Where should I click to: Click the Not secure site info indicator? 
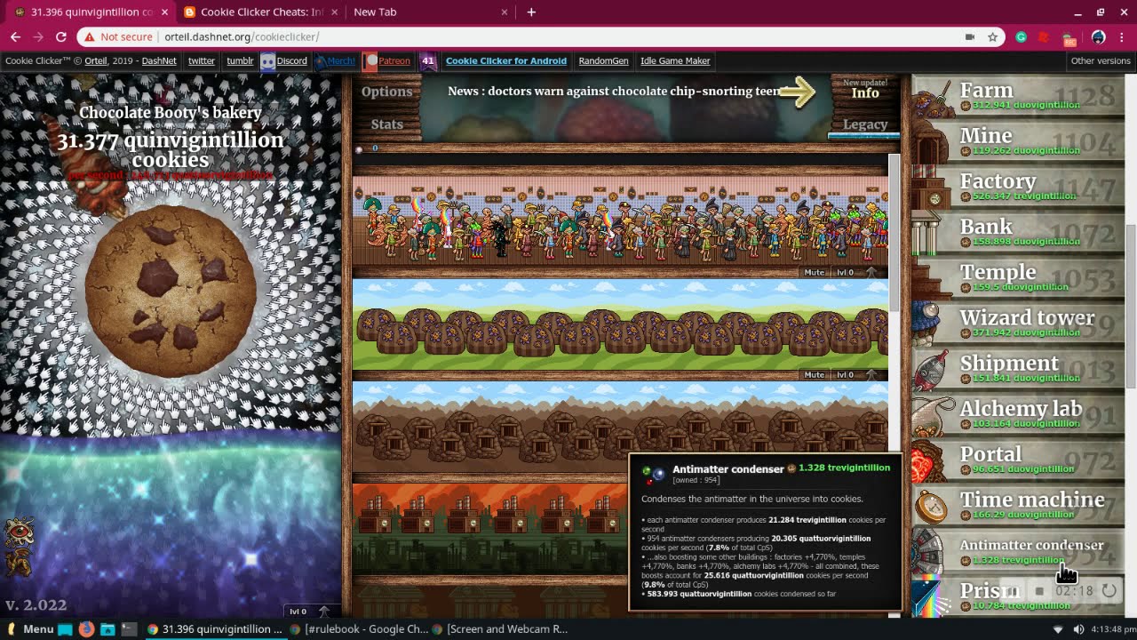tap(118, 36)
